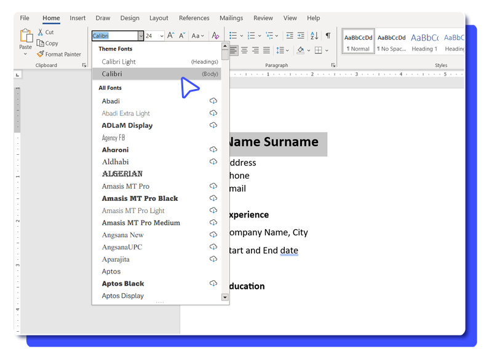Image resolution: width=492 pixels, height=360 pixels.
Task: Open the References tab
Action: (x=194, y=18)
